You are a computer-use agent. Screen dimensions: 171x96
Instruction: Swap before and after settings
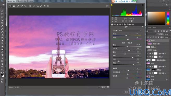pyautogui.click(x=102, y=87)
